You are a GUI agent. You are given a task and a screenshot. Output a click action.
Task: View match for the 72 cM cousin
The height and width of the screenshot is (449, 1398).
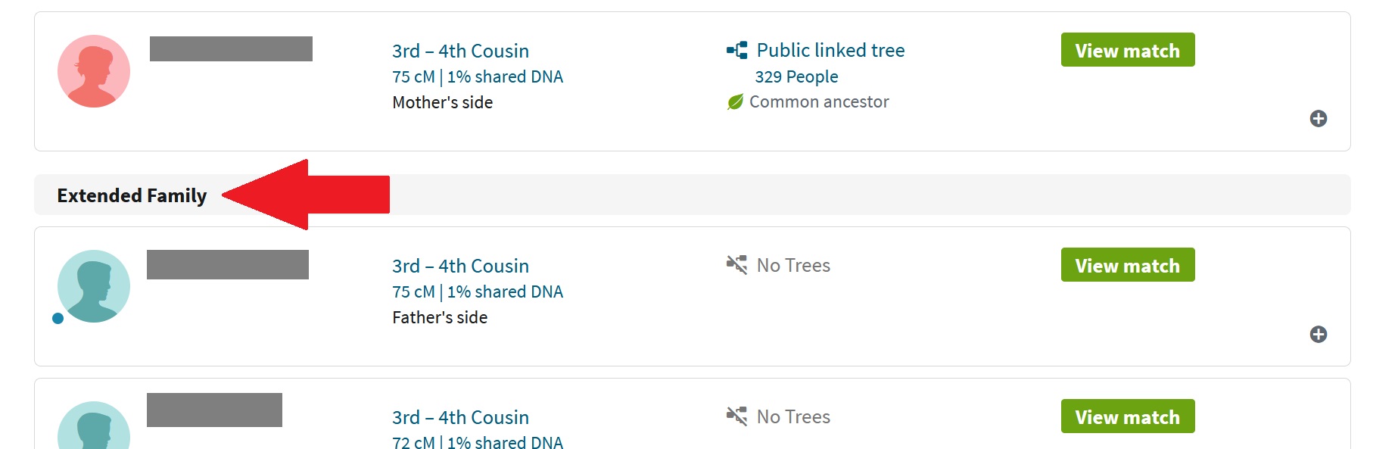pos(1128,416)
